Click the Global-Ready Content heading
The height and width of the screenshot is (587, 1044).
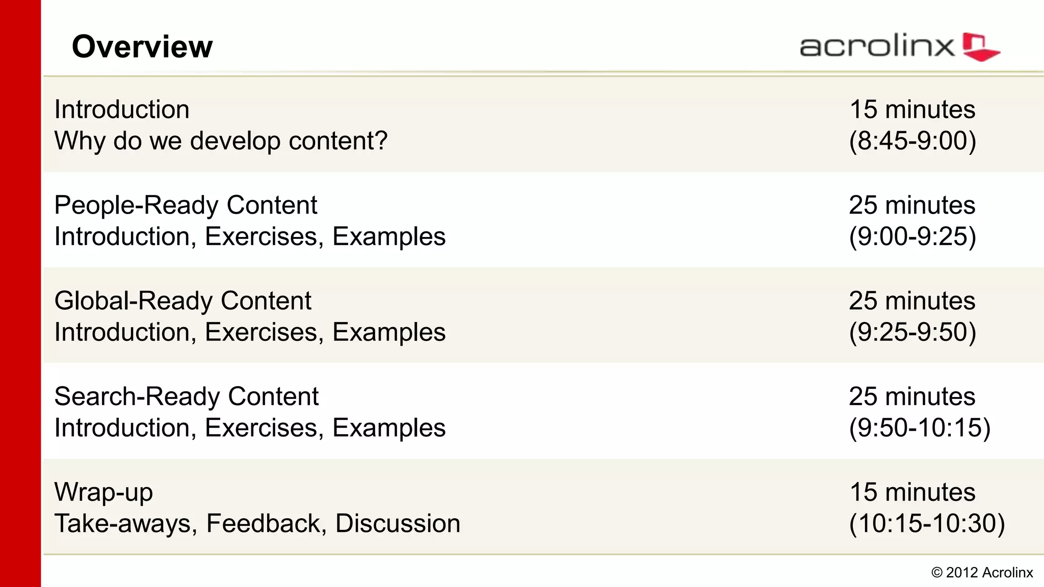(182, 301)
